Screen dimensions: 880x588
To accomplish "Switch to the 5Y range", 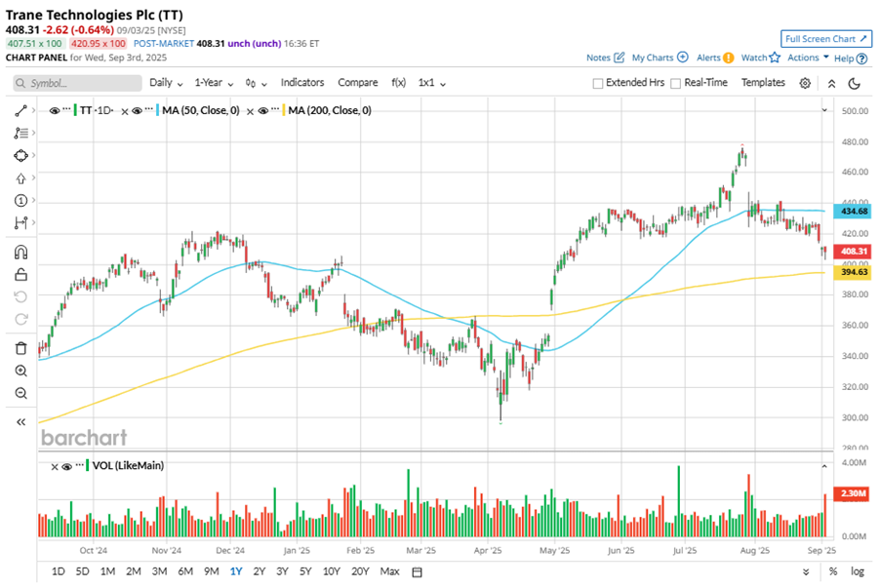I will click(305, 571).
